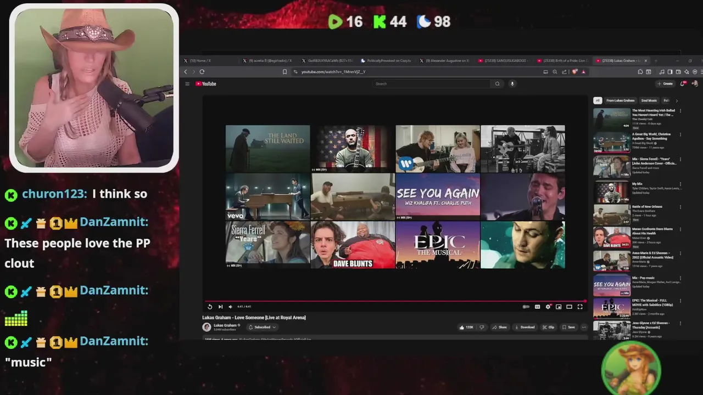Open A Great Big World Say Something suggestion

pos(636,142)
